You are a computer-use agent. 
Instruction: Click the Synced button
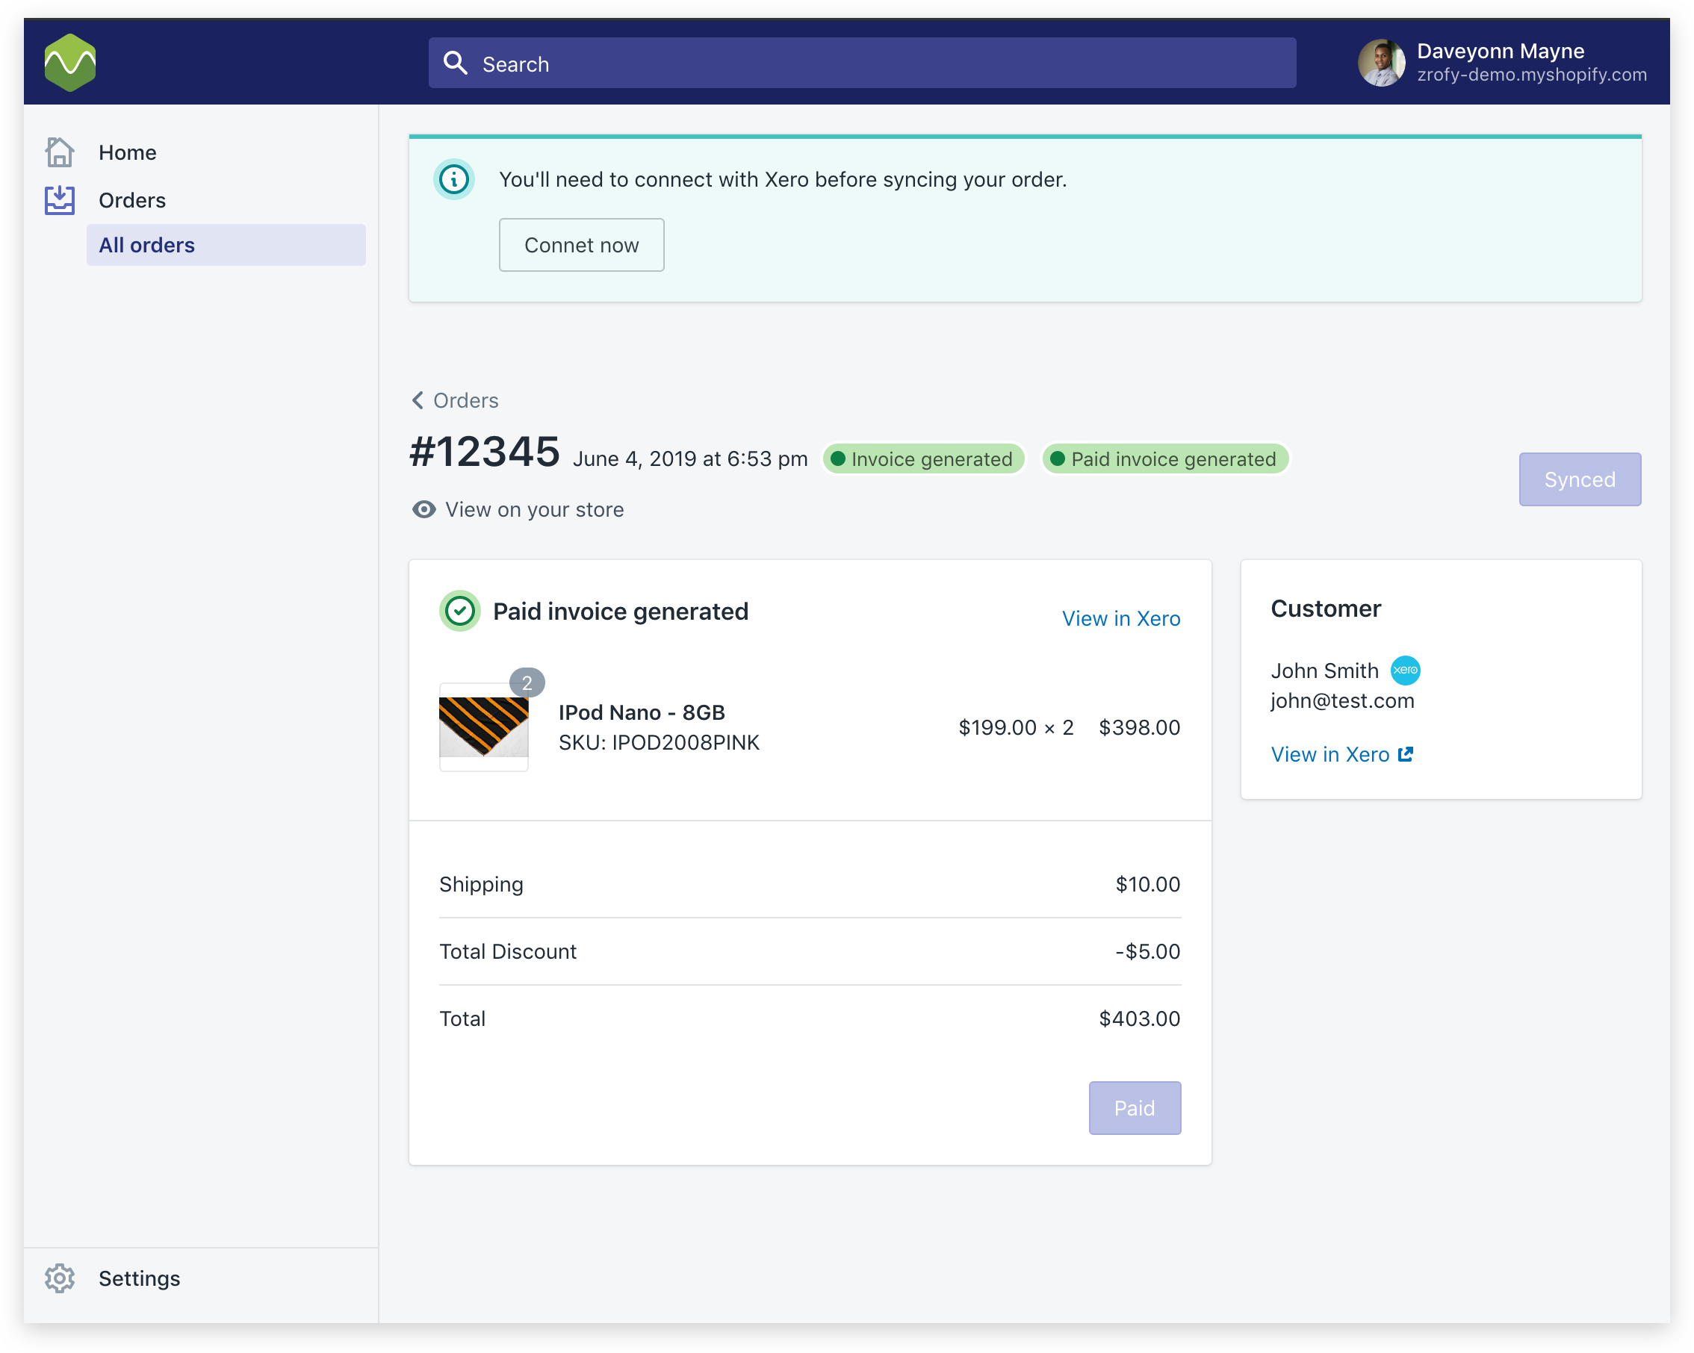click(1579, 479)
